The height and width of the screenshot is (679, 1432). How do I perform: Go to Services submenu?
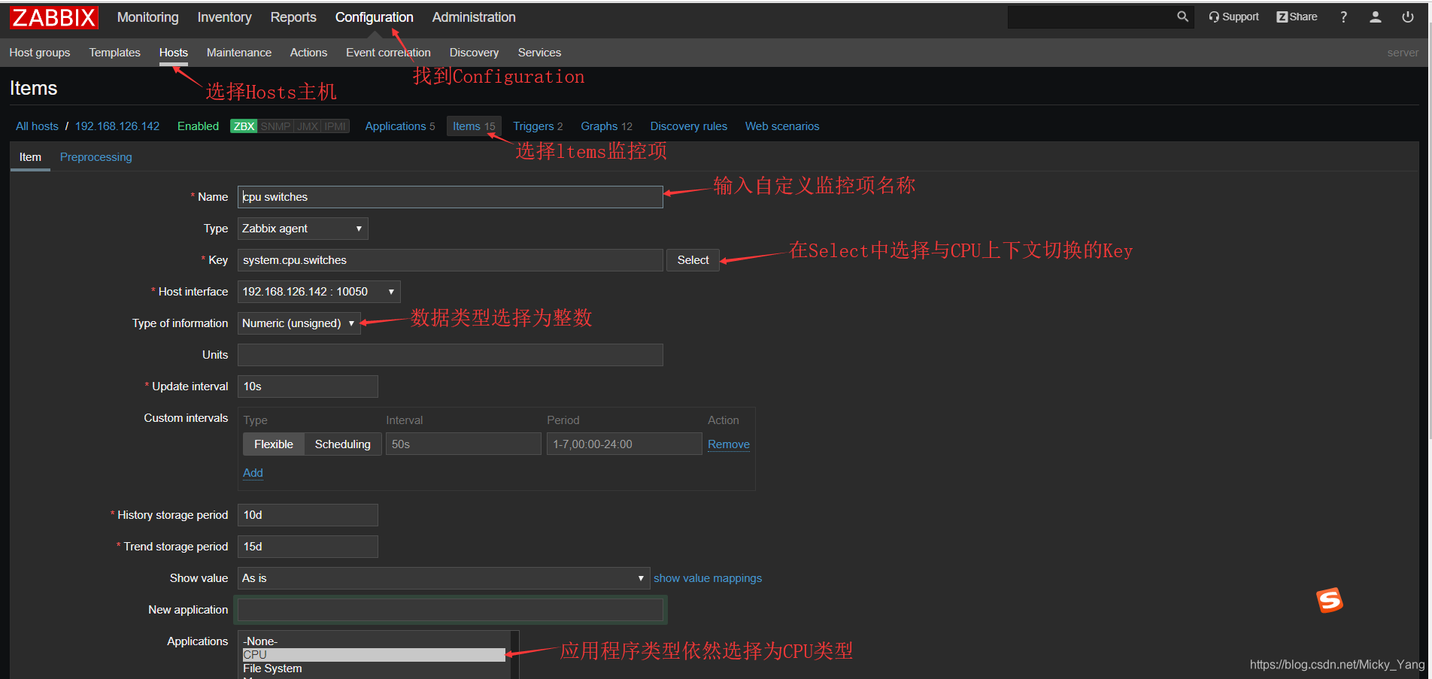pyautogui.click(x=540, y=53)
